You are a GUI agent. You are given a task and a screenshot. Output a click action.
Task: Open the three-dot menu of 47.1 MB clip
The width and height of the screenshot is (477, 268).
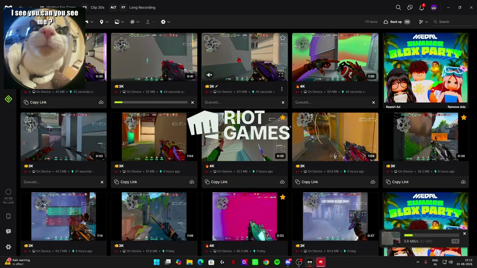282,89
